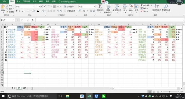Viewport: 185px width, 99px height.
Task: Click the Merge and Center button
Action: pyautogui.click(x=70, y=11)
